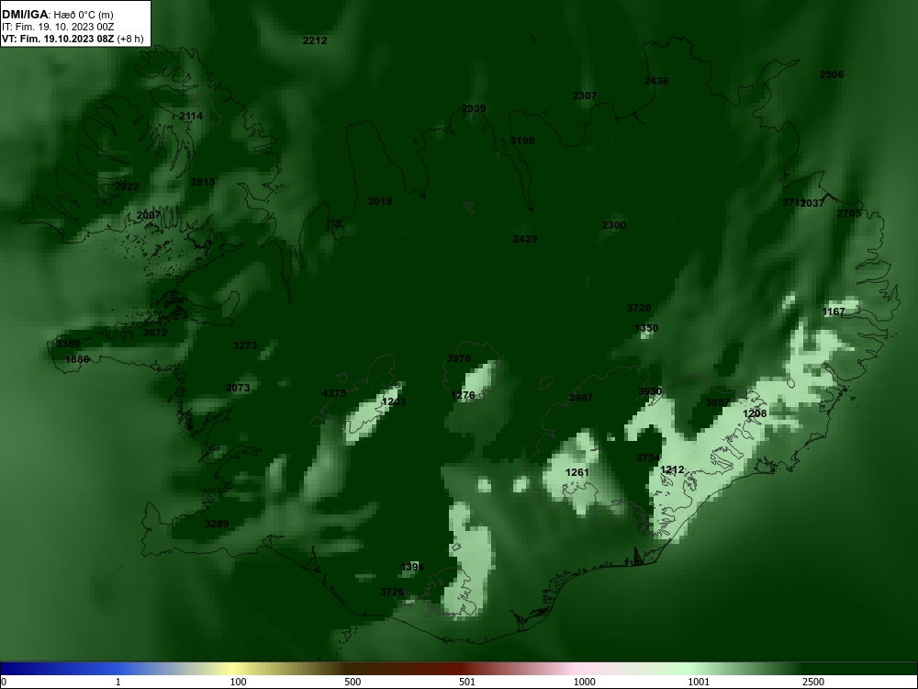Click the map value 3380
The height and width of the screenshot is (689, 918).
point(68,344)
